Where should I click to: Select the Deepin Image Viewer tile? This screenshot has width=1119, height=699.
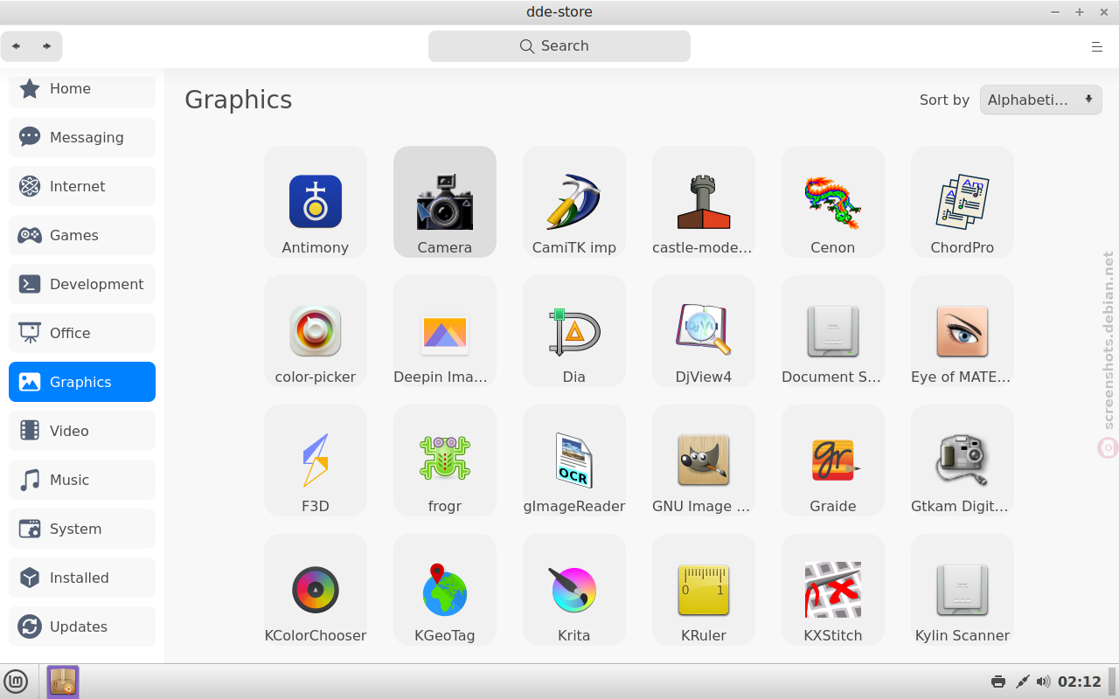(445, 331)
